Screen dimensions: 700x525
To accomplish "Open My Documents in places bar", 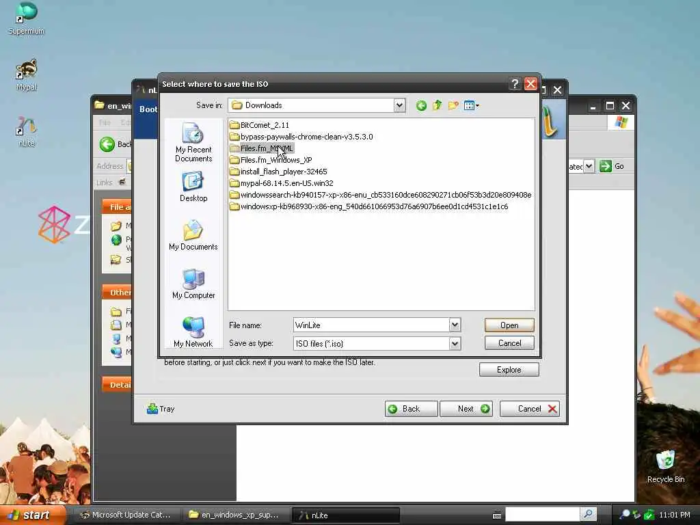I will [193, 235].
